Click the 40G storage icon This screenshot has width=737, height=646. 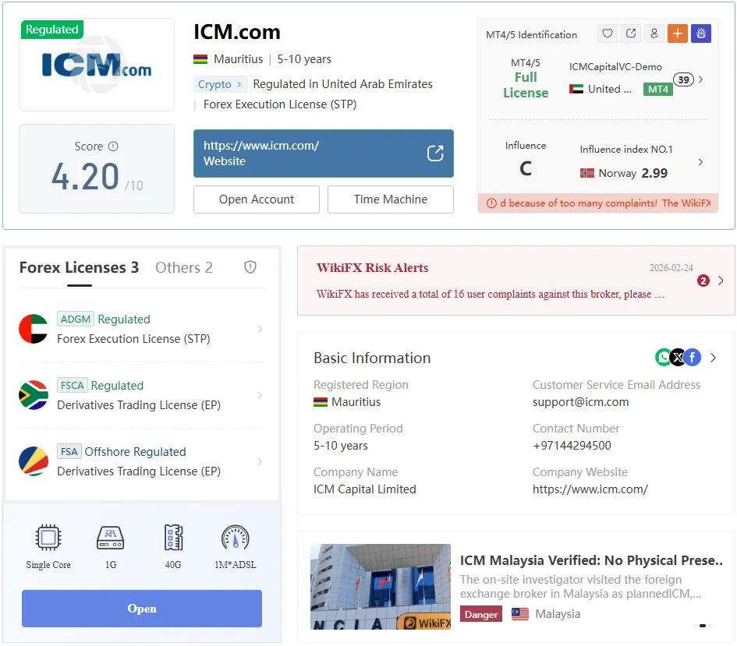click(x=173, y=537)
